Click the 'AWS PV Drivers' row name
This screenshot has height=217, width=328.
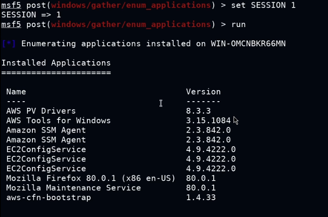tap(41, 111)
